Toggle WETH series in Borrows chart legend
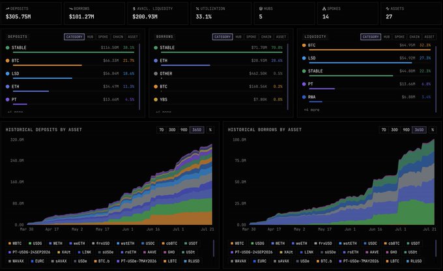This screenshot has height=271, width=443. (278, 243)
